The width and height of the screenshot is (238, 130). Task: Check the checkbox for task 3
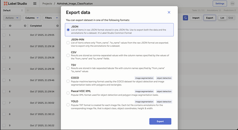[x=4, y=58]
